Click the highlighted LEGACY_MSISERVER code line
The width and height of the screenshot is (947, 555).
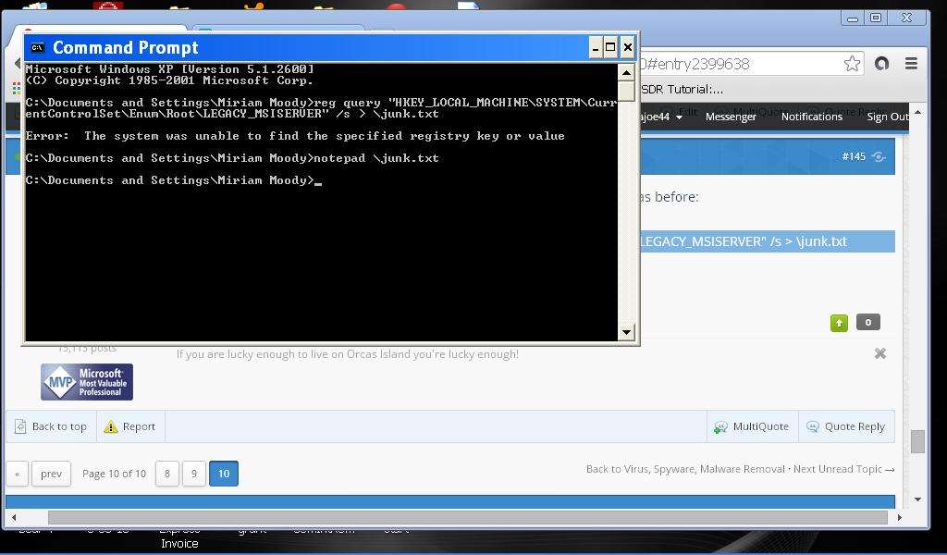[767, 241]
